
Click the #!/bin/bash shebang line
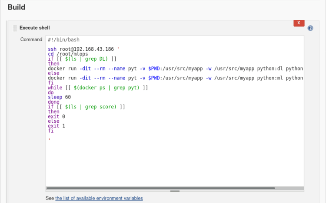pos(63,39)
